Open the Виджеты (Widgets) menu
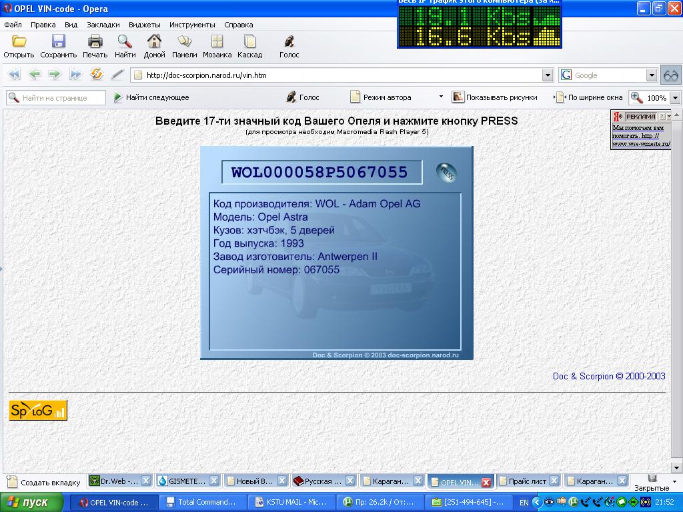This screenshot has width=683, height=512. 145,25
